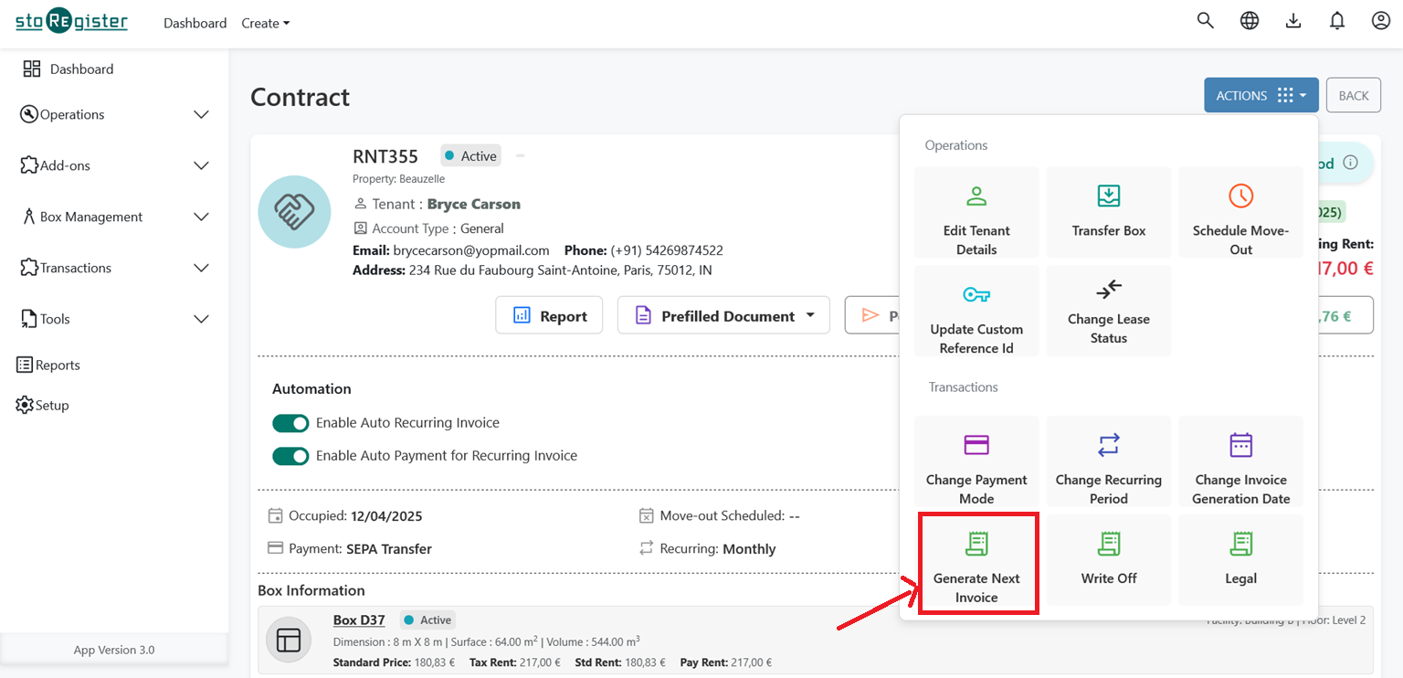
Task: Navigate to Dashboard in the top menu
Action: click(195, 23)
